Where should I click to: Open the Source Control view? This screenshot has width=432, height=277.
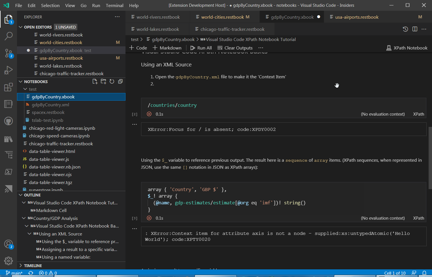(x=8, y=53)
